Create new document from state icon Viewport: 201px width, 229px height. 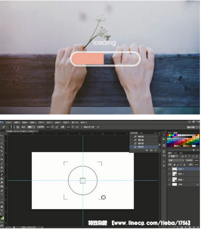[x=147, y=150]
